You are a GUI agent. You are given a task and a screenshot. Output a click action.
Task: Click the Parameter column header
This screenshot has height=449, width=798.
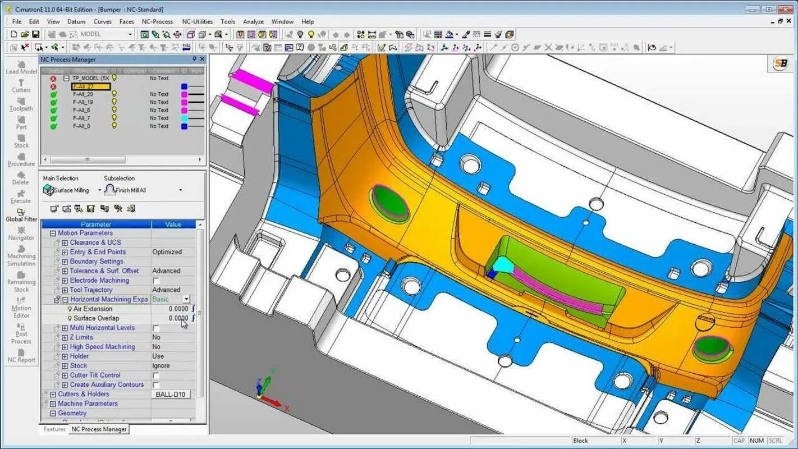click(96, 224)
